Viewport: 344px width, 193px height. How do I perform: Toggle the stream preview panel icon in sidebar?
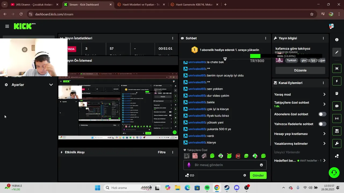click(337, 68)
